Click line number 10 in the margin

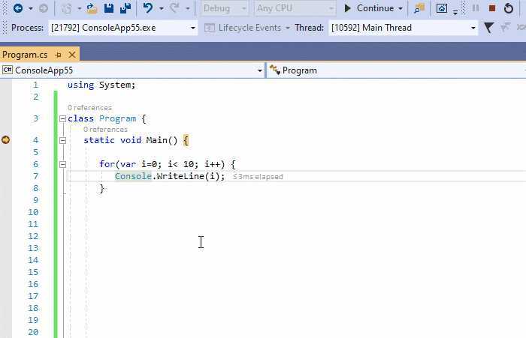tap(33, 212)
